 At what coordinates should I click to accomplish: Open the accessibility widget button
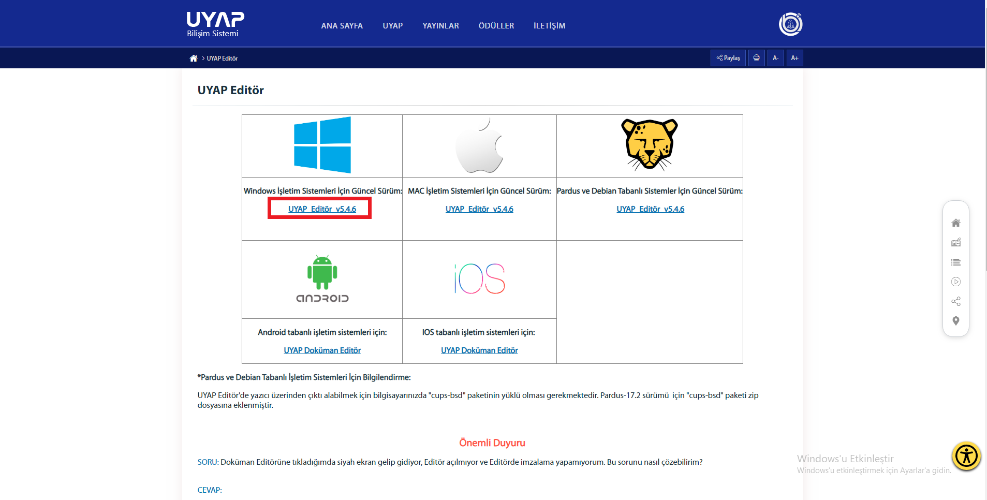[x=966, y=456]
